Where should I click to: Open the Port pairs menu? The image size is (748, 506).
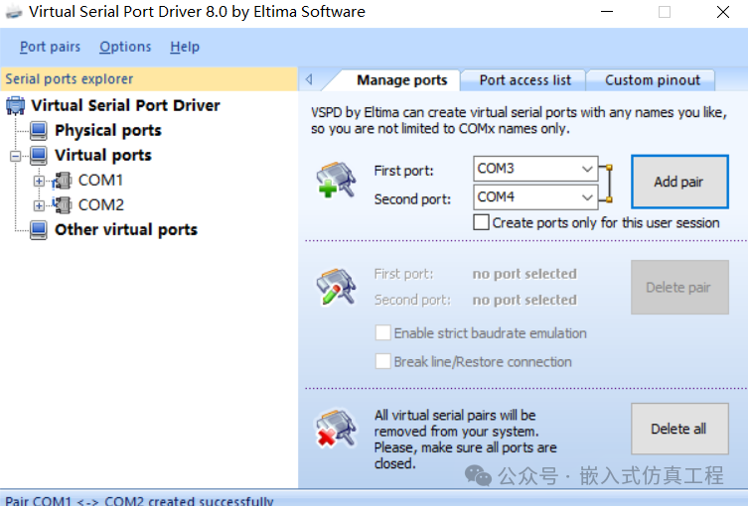(x=50, y=47)
